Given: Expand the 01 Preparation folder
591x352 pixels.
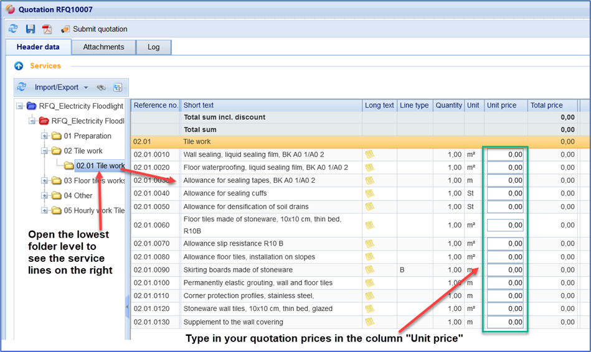Looking at the screenshot, I should pos(44,136).
